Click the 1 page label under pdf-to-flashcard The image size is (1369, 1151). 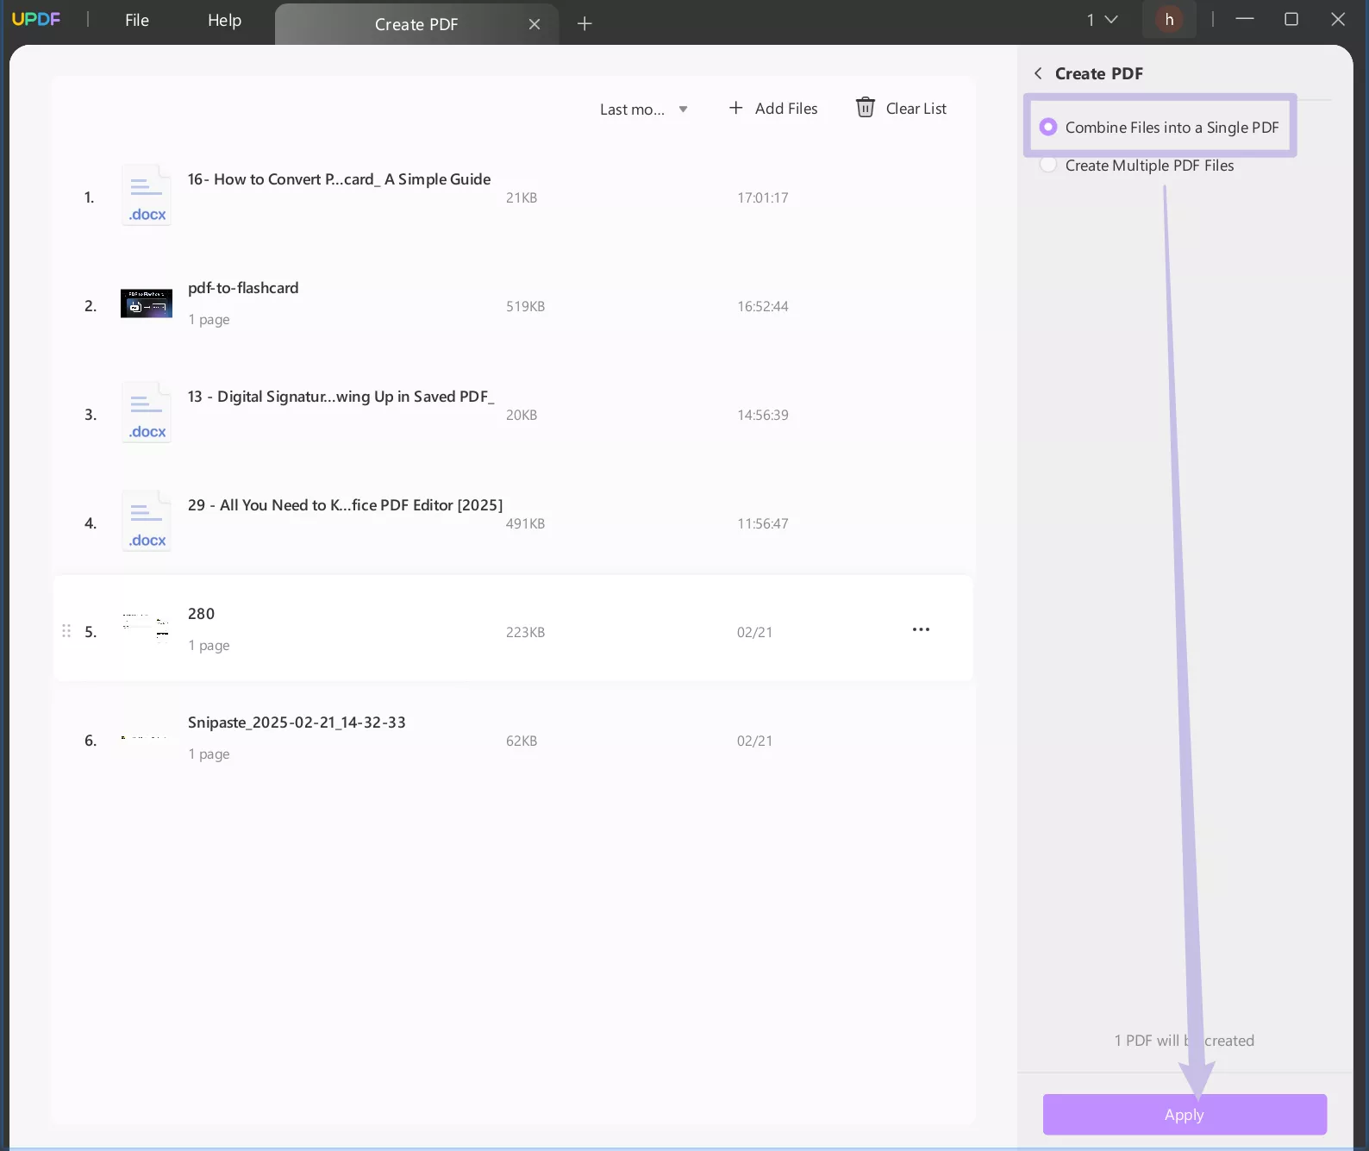point(209,319)
